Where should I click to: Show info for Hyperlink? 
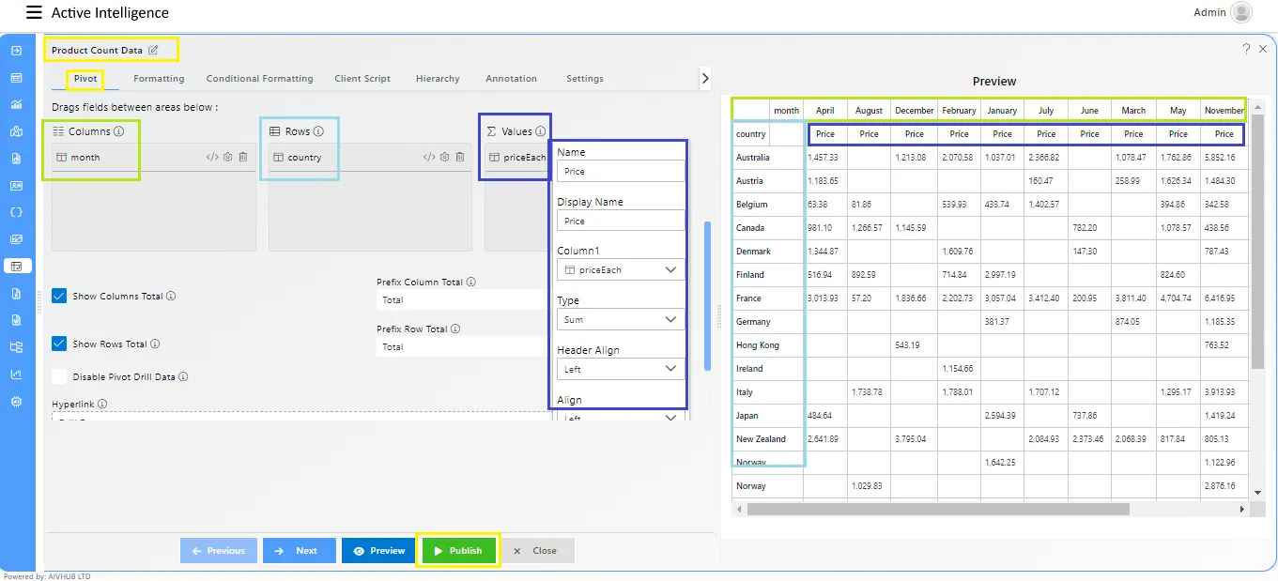tap(102, 404)
